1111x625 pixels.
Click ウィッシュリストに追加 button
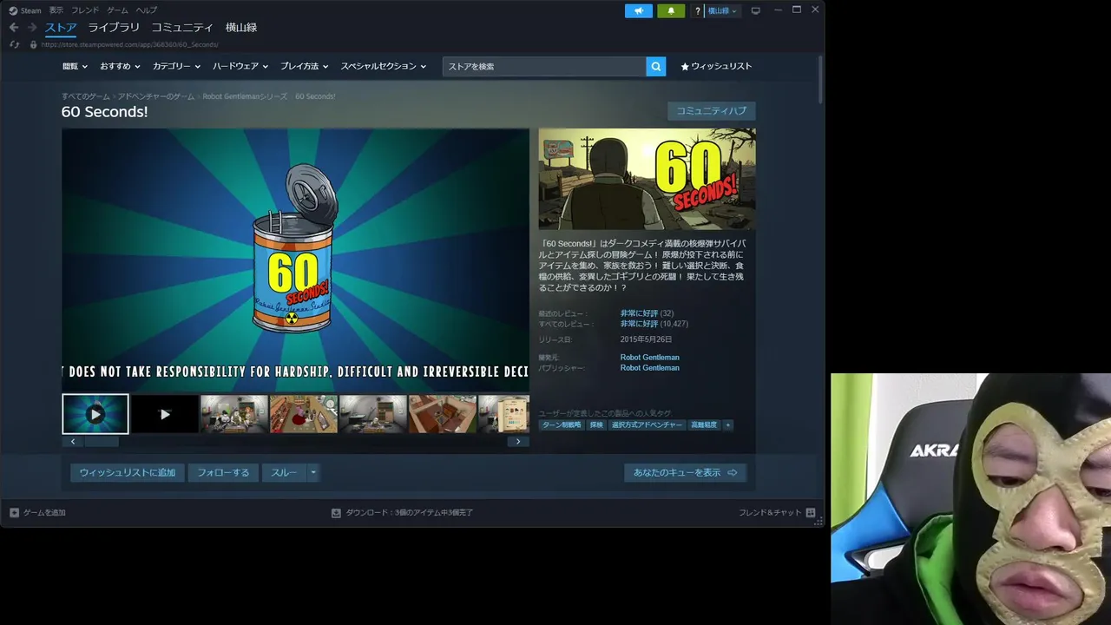(x=128, y=473)
